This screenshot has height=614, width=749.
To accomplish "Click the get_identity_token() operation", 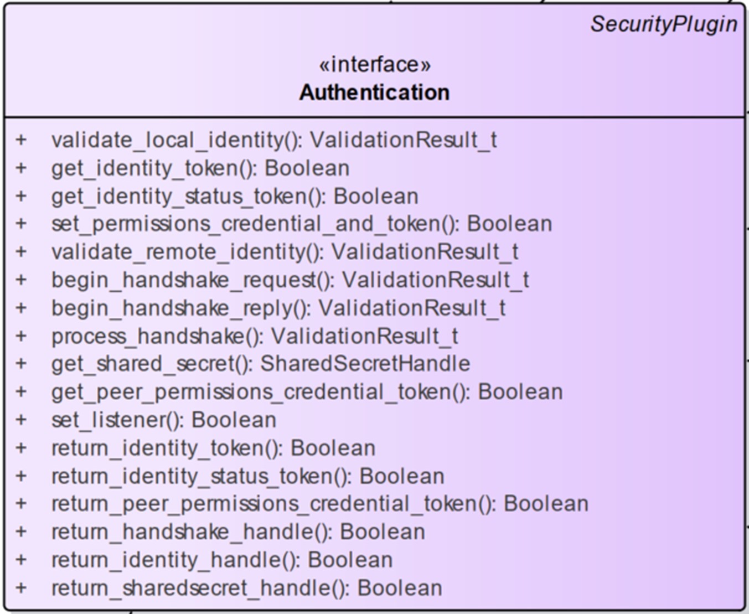I will tap(200, 168).
